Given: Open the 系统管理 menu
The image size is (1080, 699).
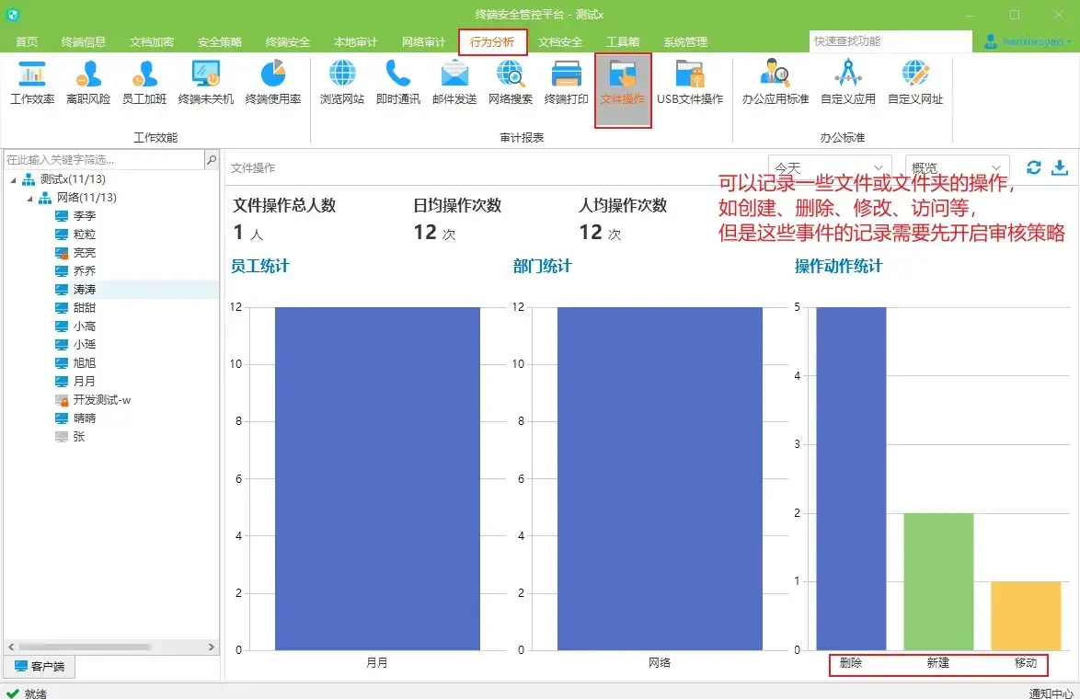Looking at the screenshot, I should pyautogui.click(x=684, y=40).
